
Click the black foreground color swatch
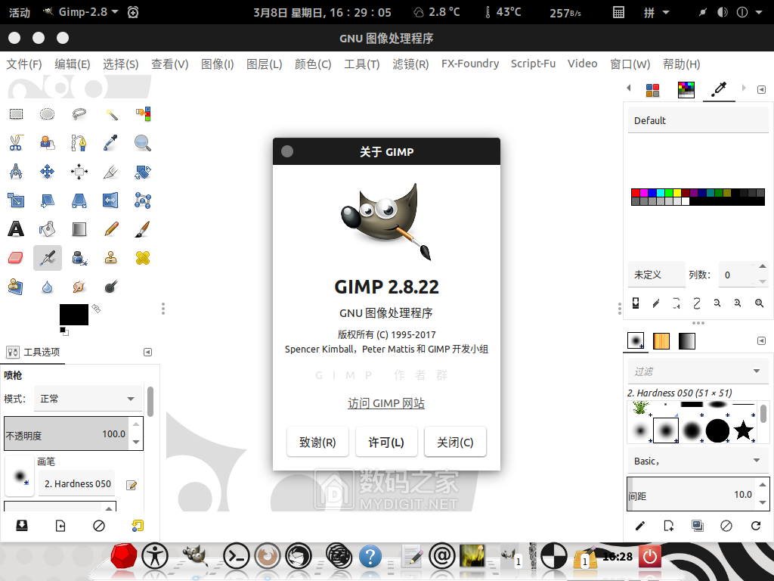tap(74, 315)
